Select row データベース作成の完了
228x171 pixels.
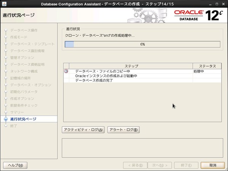click(x=142, y=80)
